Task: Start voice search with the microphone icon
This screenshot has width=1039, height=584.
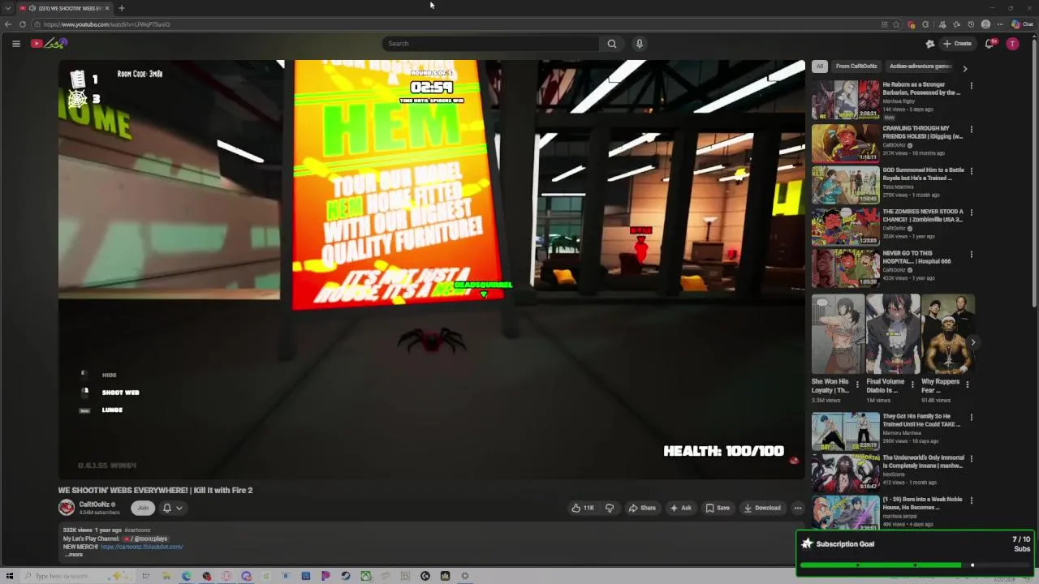Action: pyautogui.click(x=640, y=44)
